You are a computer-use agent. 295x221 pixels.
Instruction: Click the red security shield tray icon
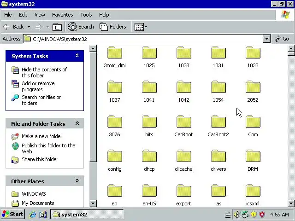click(x=262, y=215)
